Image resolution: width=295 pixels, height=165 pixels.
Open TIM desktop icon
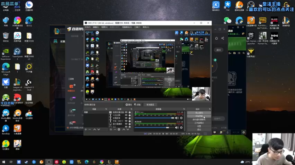[x=228, y=6]
